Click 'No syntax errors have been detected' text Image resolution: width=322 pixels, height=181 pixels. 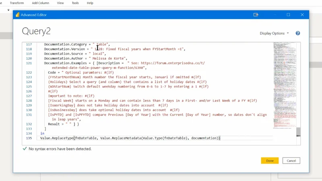point(60,149)
